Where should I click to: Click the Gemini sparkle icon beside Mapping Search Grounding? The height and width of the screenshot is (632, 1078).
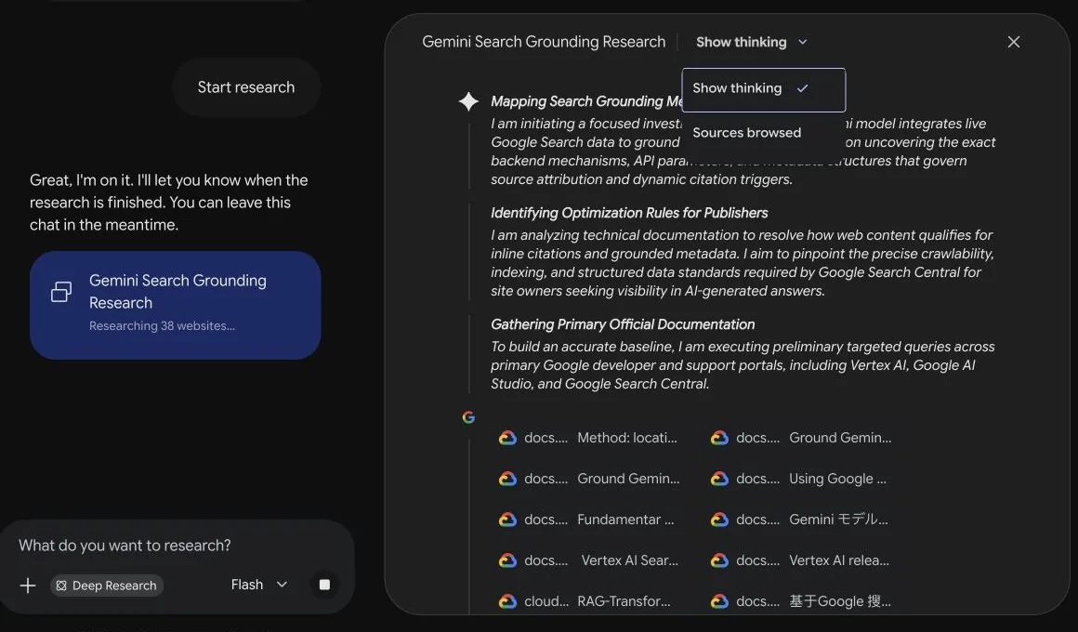point(468,102)
